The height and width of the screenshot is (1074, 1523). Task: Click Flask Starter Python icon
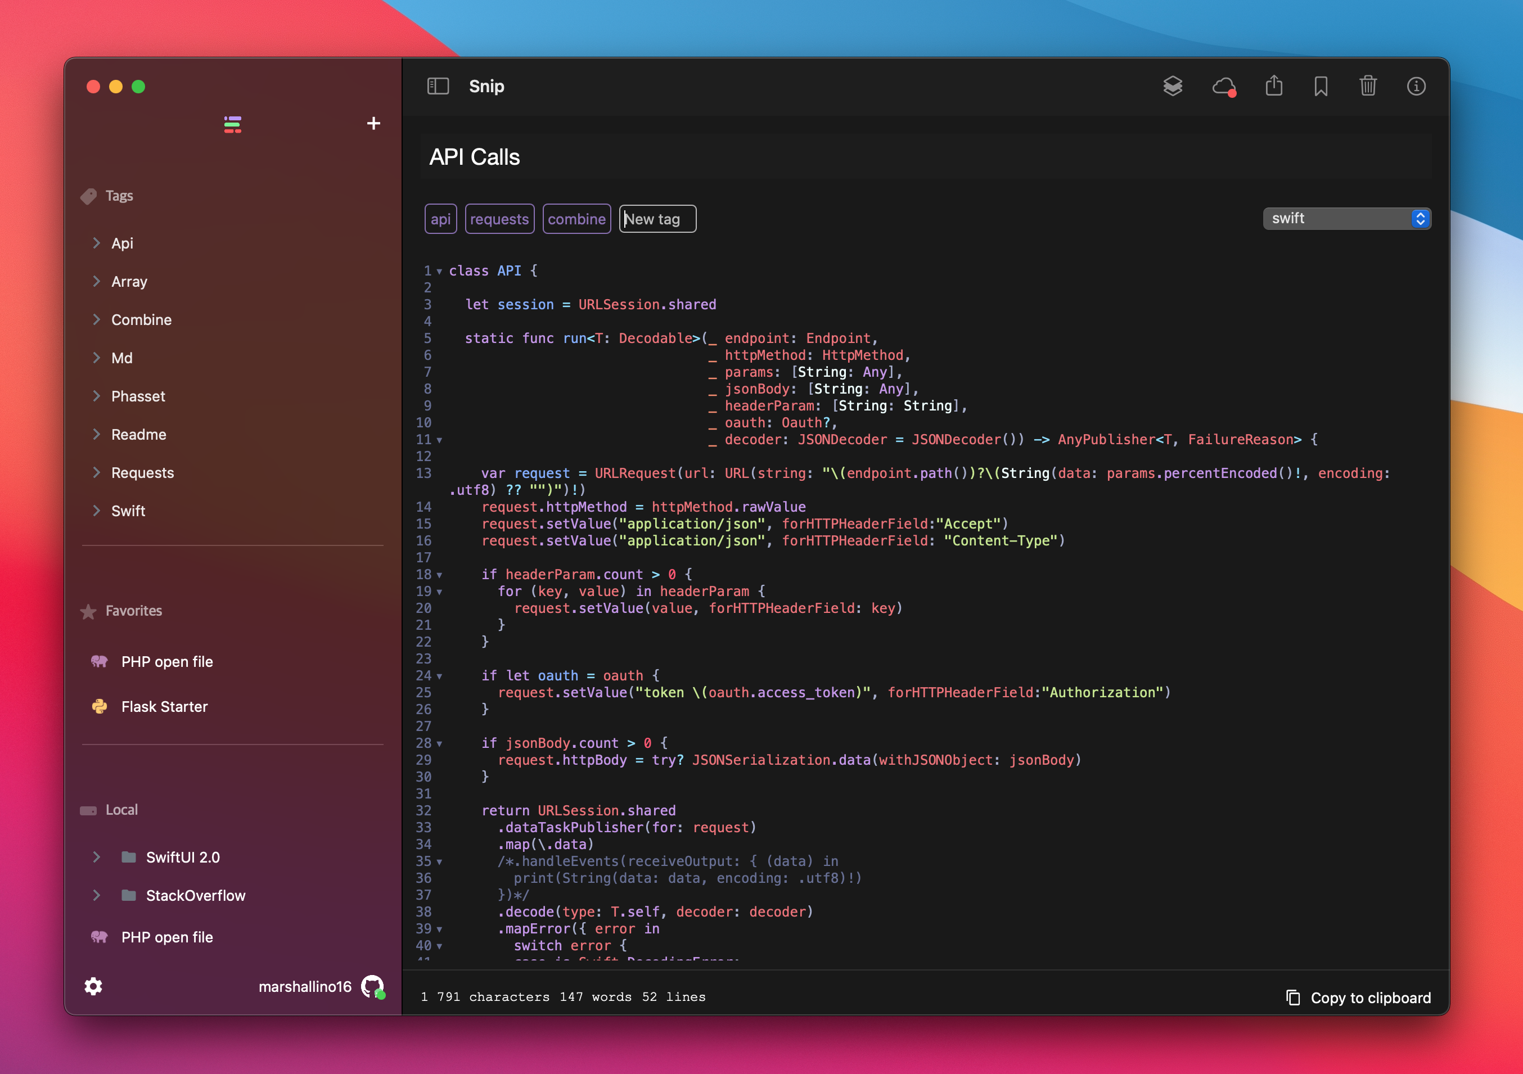tap(100, 706)
